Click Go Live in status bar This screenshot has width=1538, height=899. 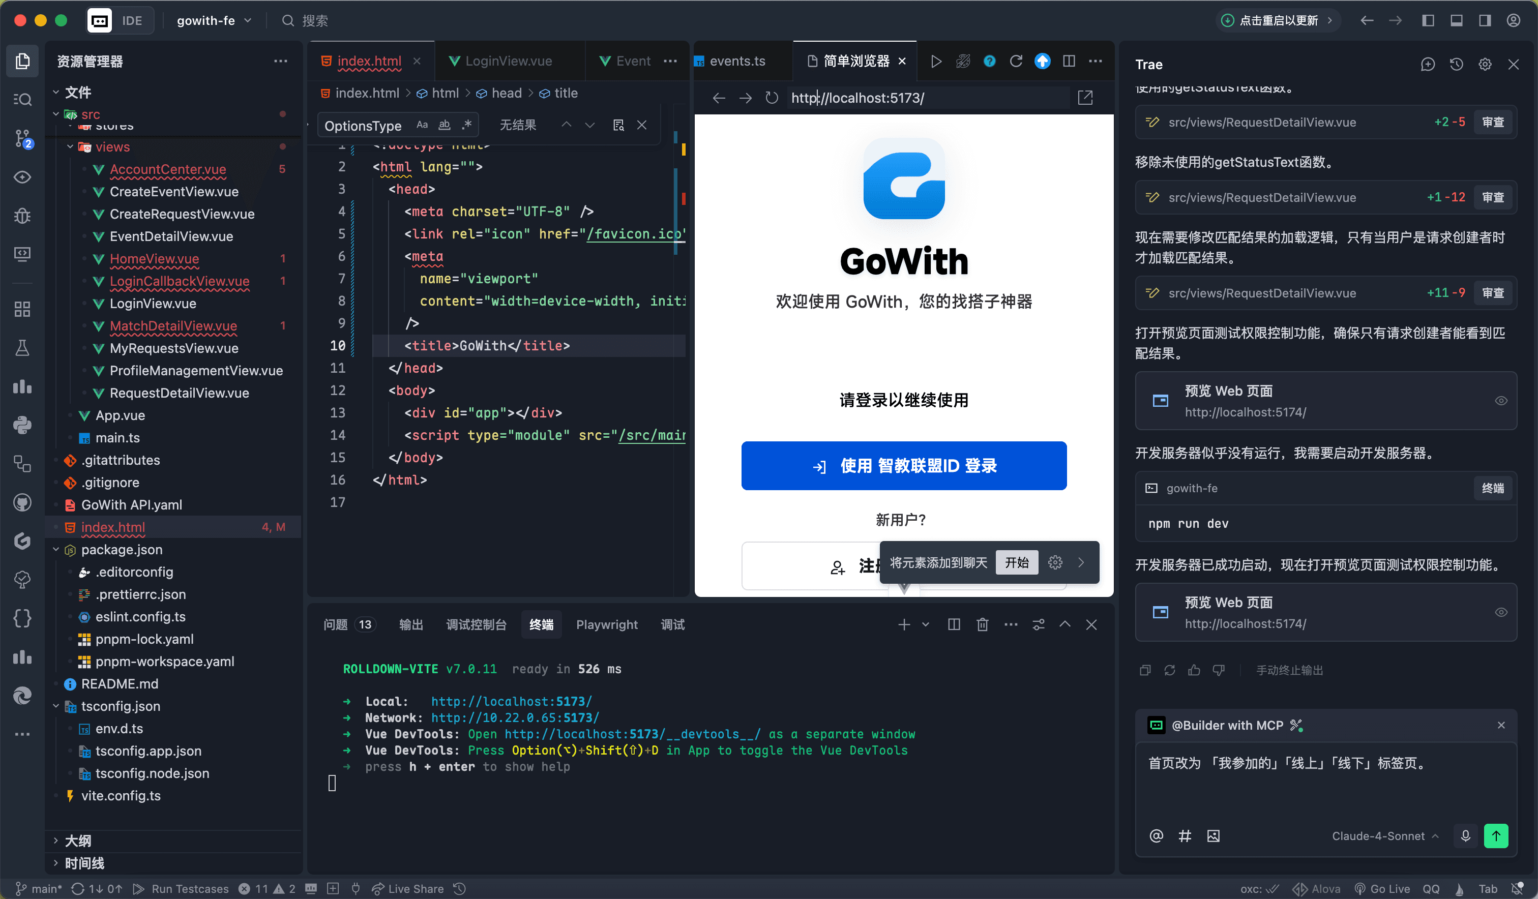click(1382, 889)
